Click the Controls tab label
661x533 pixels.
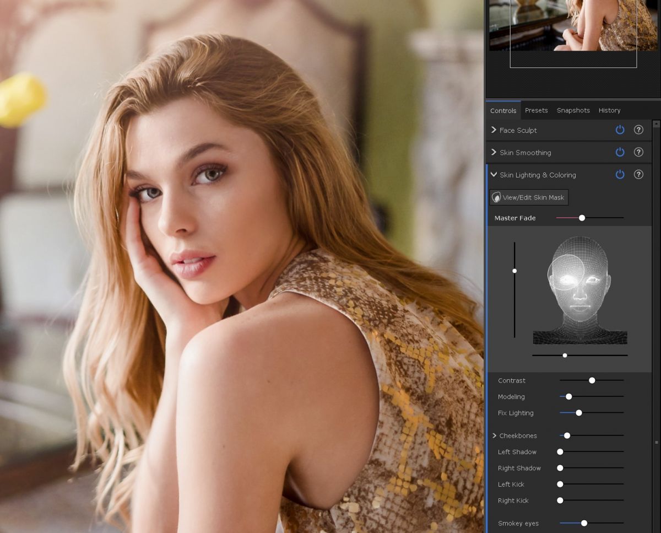click(503, 110)
